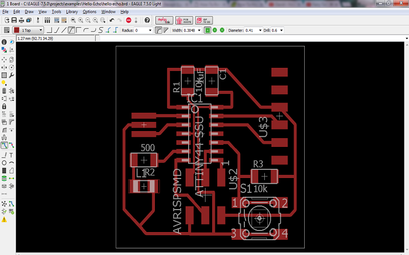Select the Text tool

[x=11, y=156]
